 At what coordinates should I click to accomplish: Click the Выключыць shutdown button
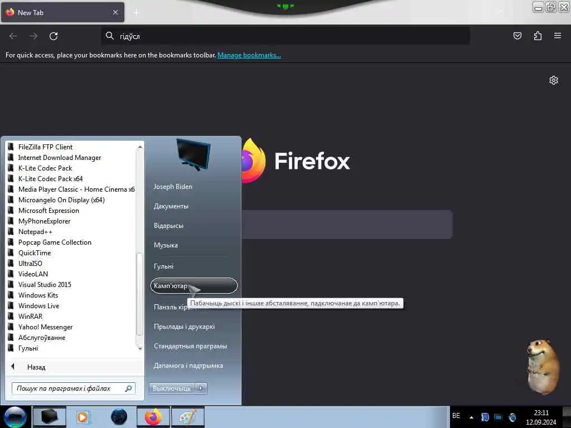tap(172, 388)
